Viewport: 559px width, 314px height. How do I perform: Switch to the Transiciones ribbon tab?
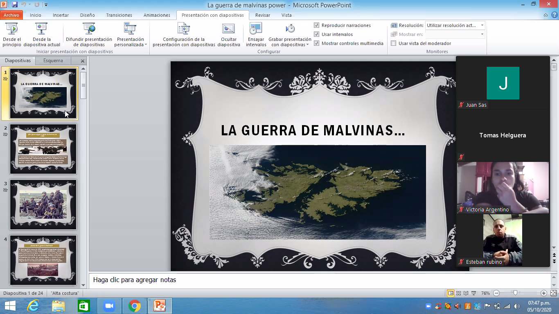[x=119, y=15]
